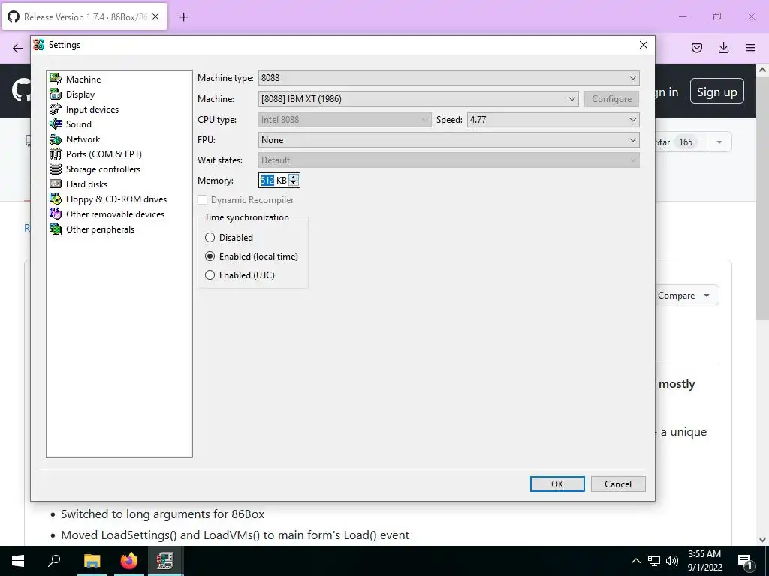Open the Machine type dropdown
The height and width of the screenshot is (576, 769).
pyautogui.click(x=449, y=78)
